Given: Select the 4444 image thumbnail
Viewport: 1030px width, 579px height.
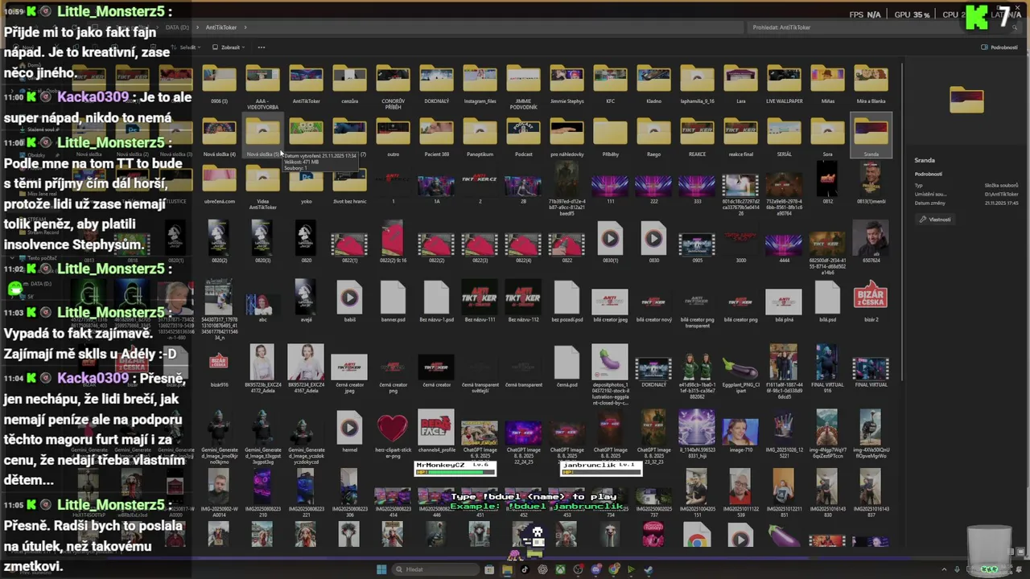Looking at the screenshot, I should [x=784, y=244].
